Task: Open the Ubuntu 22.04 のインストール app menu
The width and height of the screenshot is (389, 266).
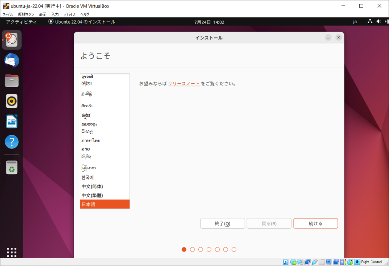Action: pos(82,22)
